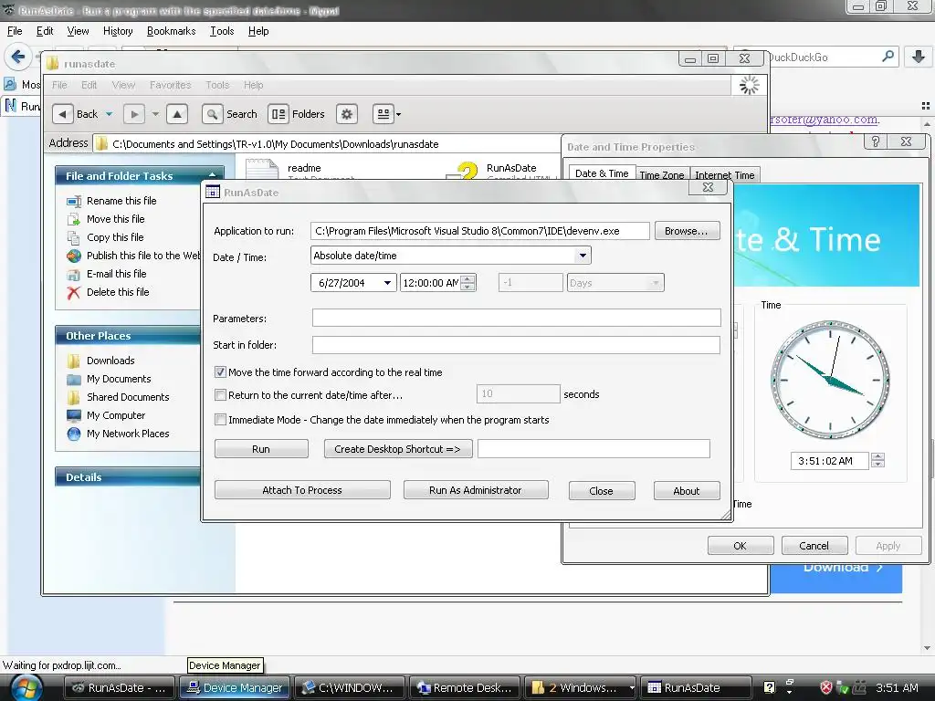Screen dimensions: 935x701
Task: Click the Move this file icon
Action: [74, 219]
